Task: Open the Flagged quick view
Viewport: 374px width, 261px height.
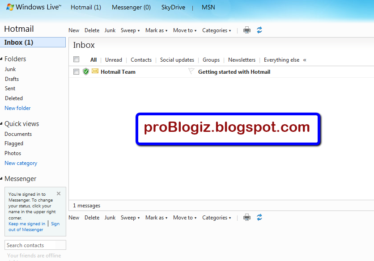Action: tap(14, 143)
